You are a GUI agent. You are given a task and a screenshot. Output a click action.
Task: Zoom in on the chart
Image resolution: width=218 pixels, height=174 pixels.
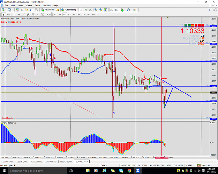coord(96,10)
